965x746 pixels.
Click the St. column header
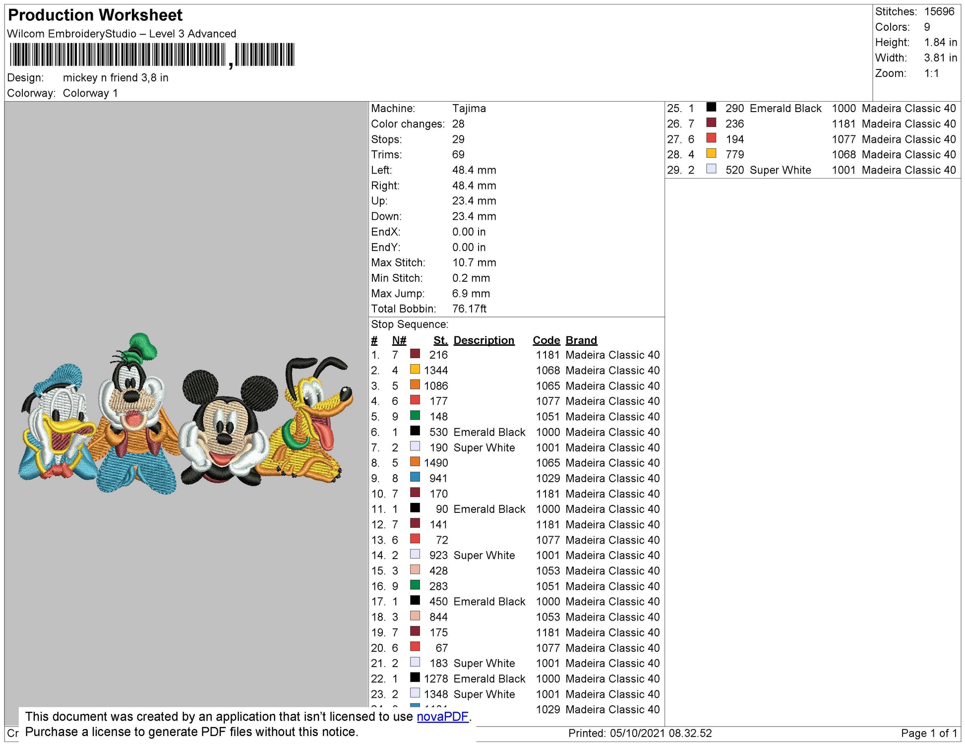440,340
